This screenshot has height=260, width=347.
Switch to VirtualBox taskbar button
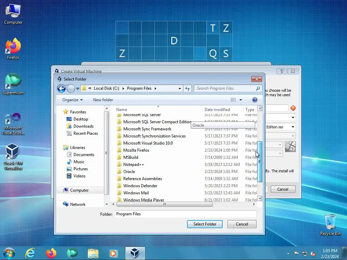pos(135,253)
